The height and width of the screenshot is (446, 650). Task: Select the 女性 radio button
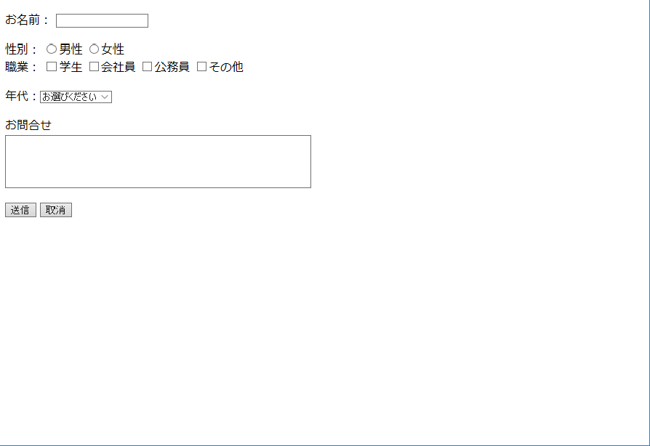click(94, 49)
